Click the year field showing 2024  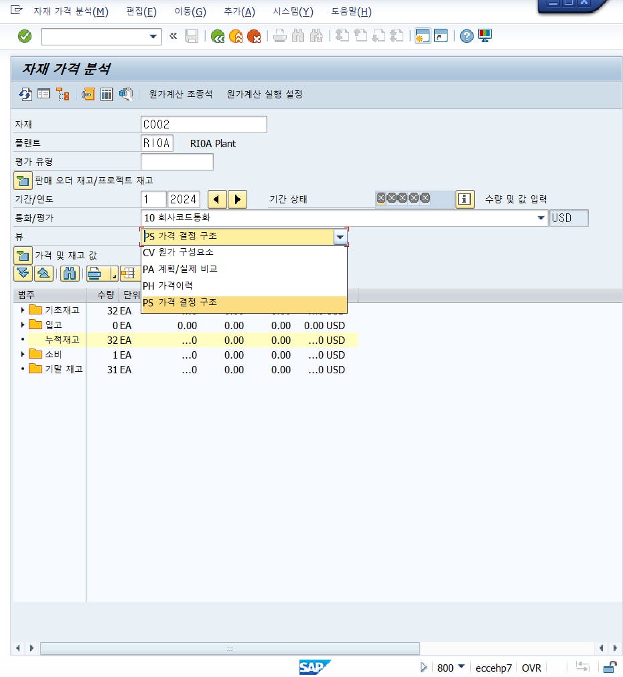pyautogui.click(x=184, y=199)
